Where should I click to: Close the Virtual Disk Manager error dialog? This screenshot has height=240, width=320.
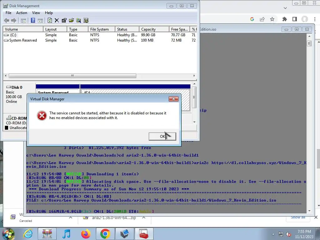[173, 99]
